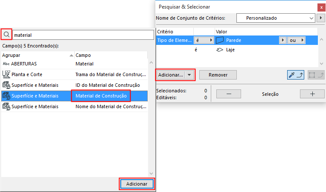This screenshot has width=326, height=192.
Task: Select the Material de Construção field row
Action: click(101, 95)
